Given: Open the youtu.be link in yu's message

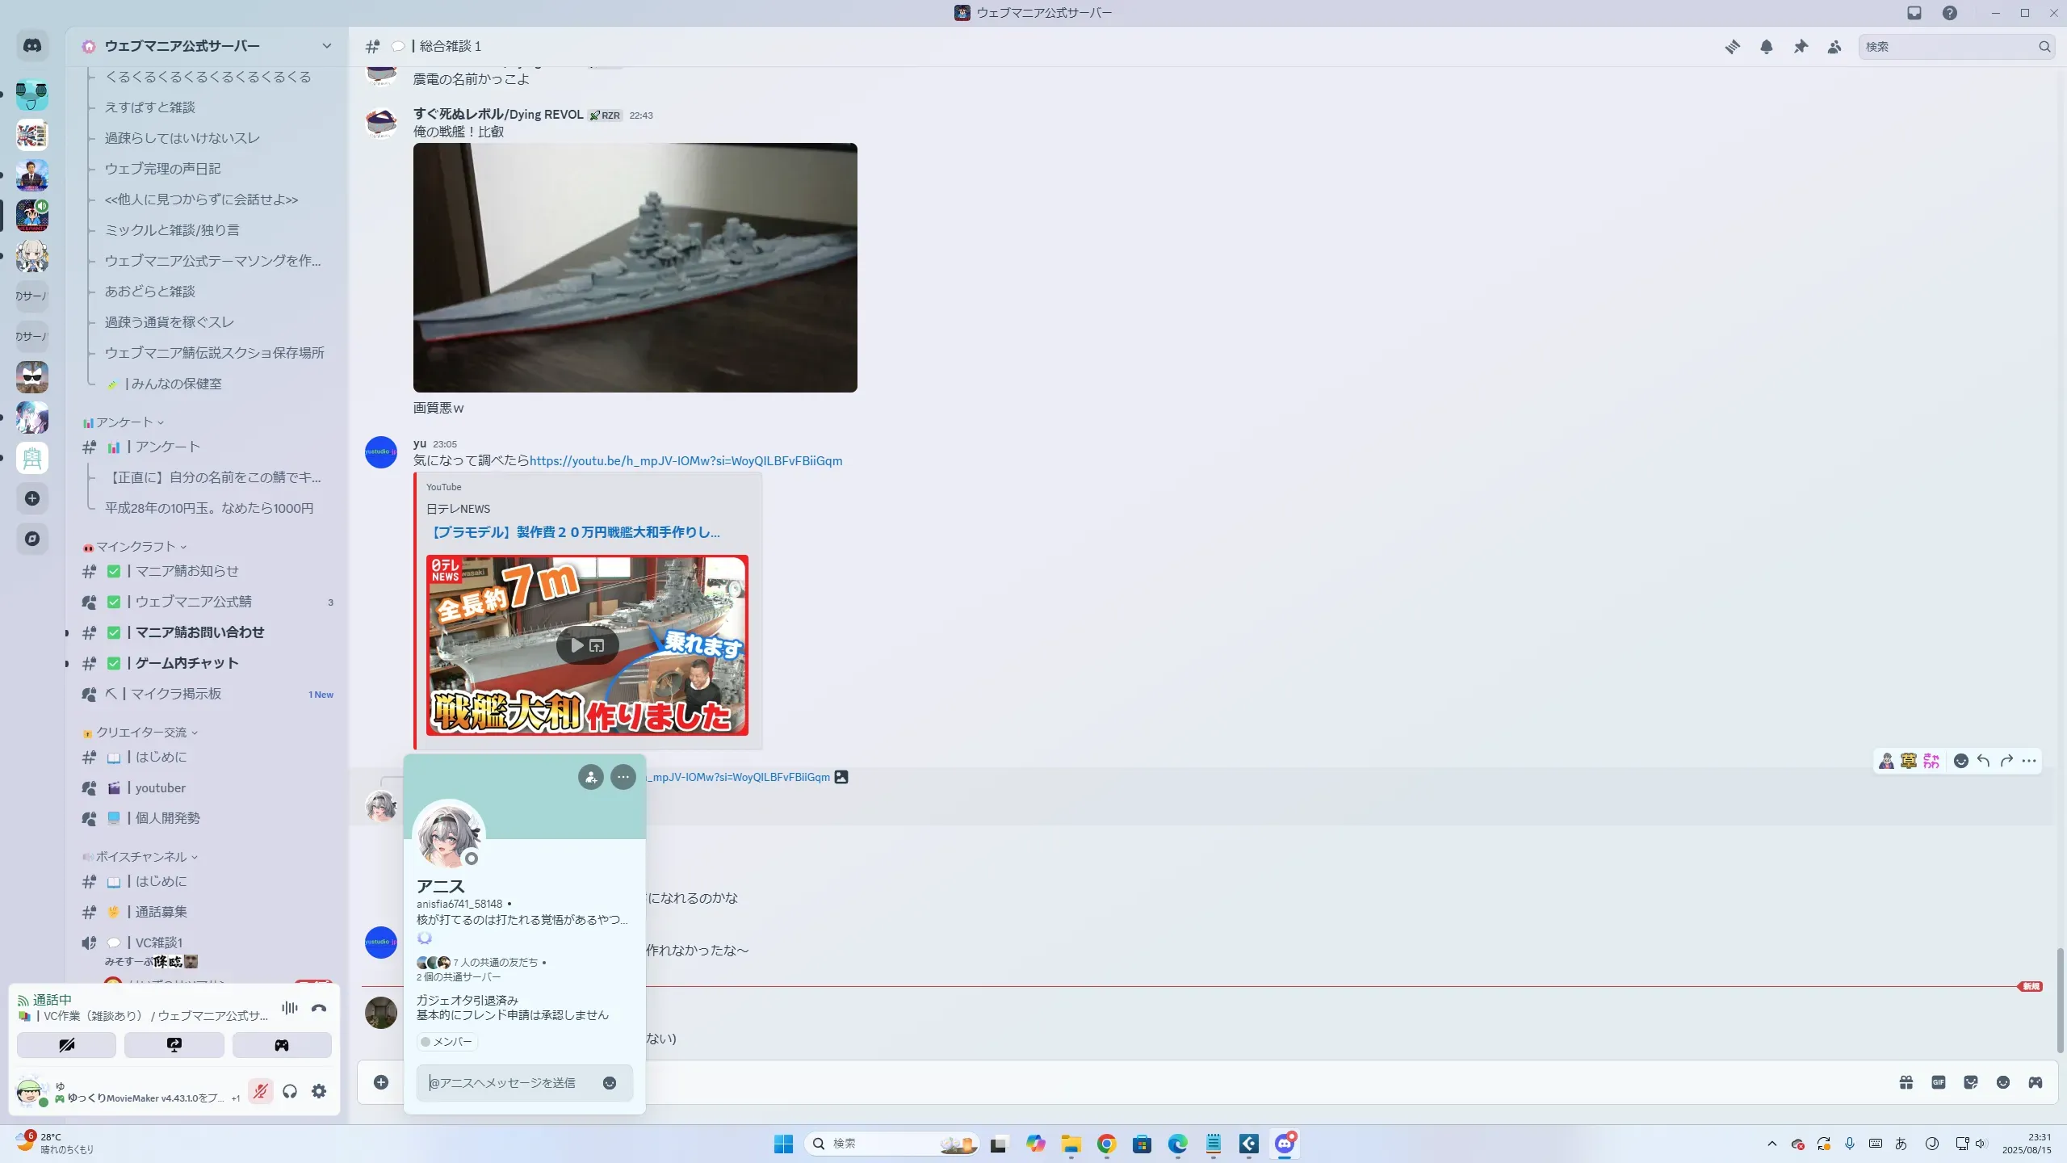Looking at the screenshot, I should pyautogui.click(x=686, y=461).
